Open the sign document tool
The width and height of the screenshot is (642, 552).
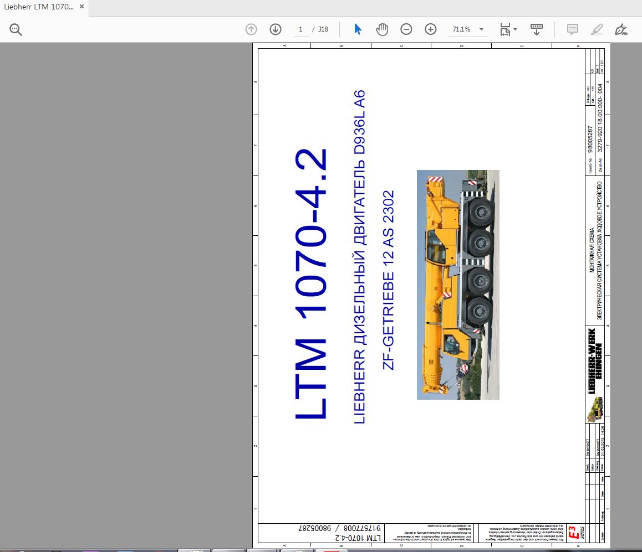[x=621, y=29]
